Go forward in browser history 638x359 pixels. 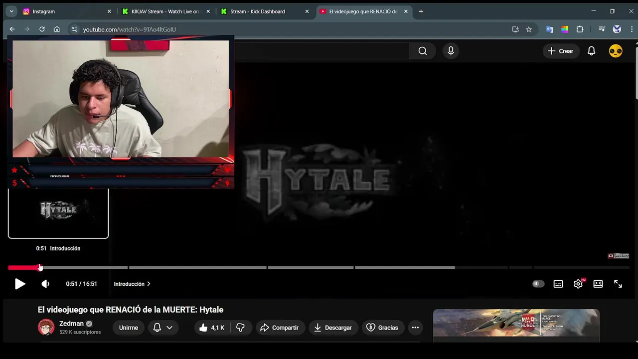pos(27,29)
